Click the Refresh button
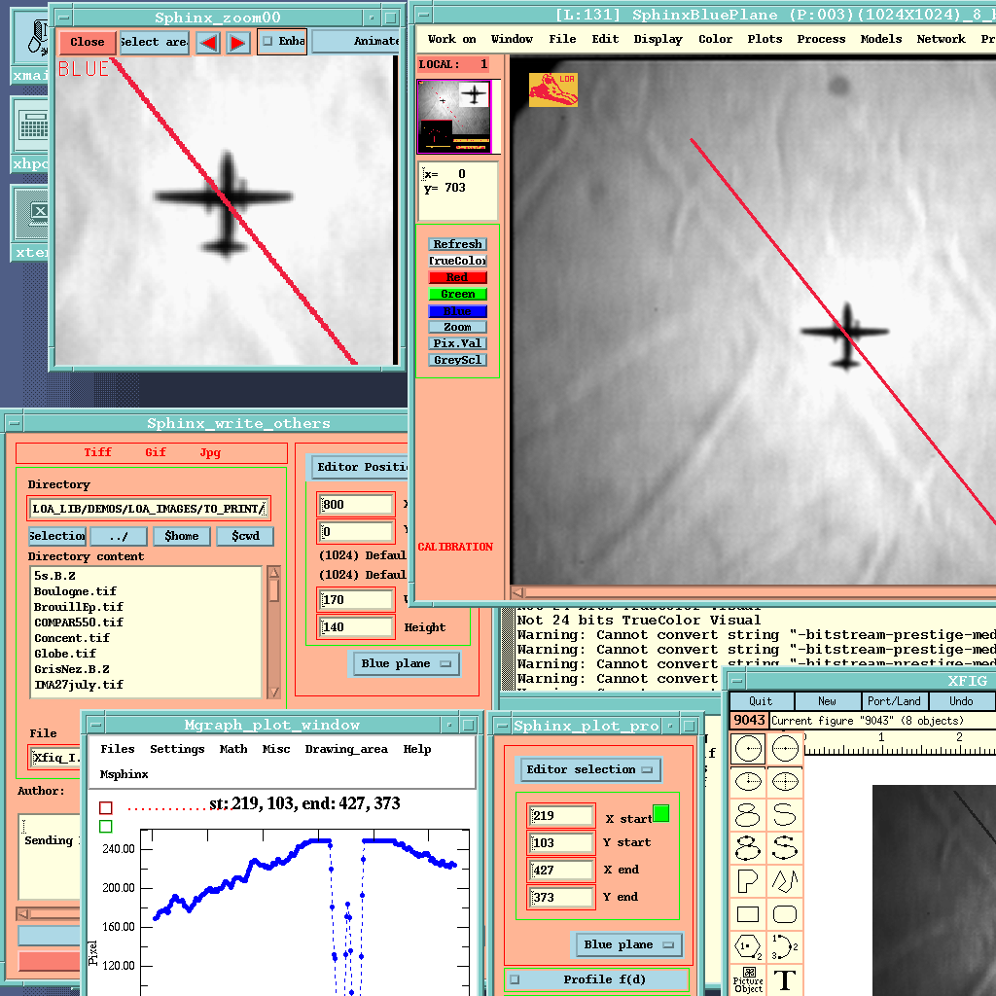Image resolution: width=996 pixels, height=996 pixels. pyautogui.click(x=457, y=244)
